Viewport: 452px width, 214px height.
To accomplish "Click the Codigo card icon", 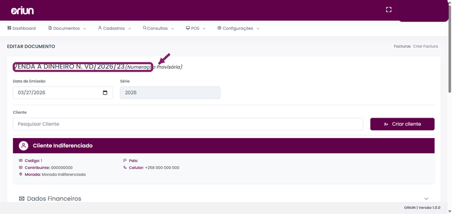I will click(x=20, y=160).
